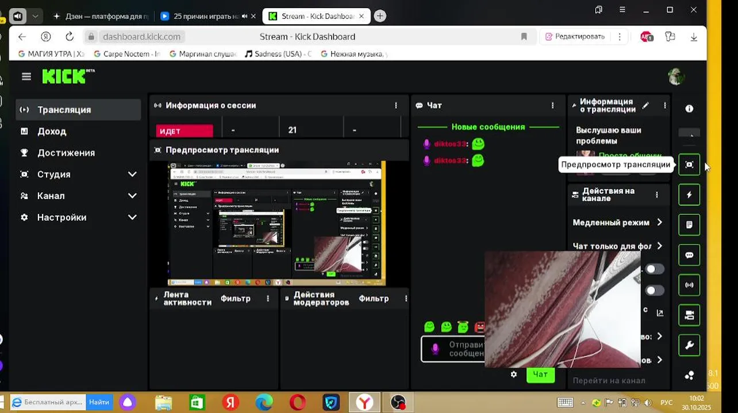
Task: Edit stream info with the pencil icon
Action: pyautogui.click(x=645, y=106)
